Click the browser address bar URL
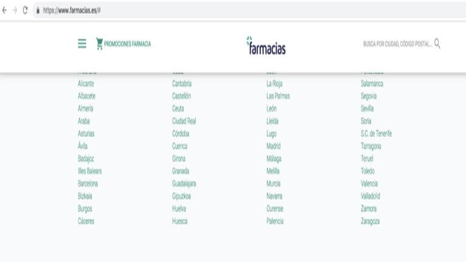The height and width of the screenshot is (262, 466). point(72,10)
